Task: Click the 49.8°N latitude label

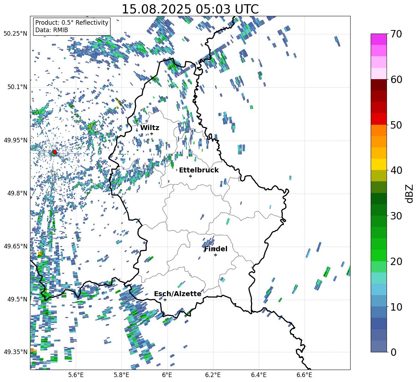Action: pos(17,193)
